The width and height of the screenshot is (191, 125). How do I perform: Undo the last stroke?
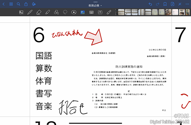click(x=150, y=4)
